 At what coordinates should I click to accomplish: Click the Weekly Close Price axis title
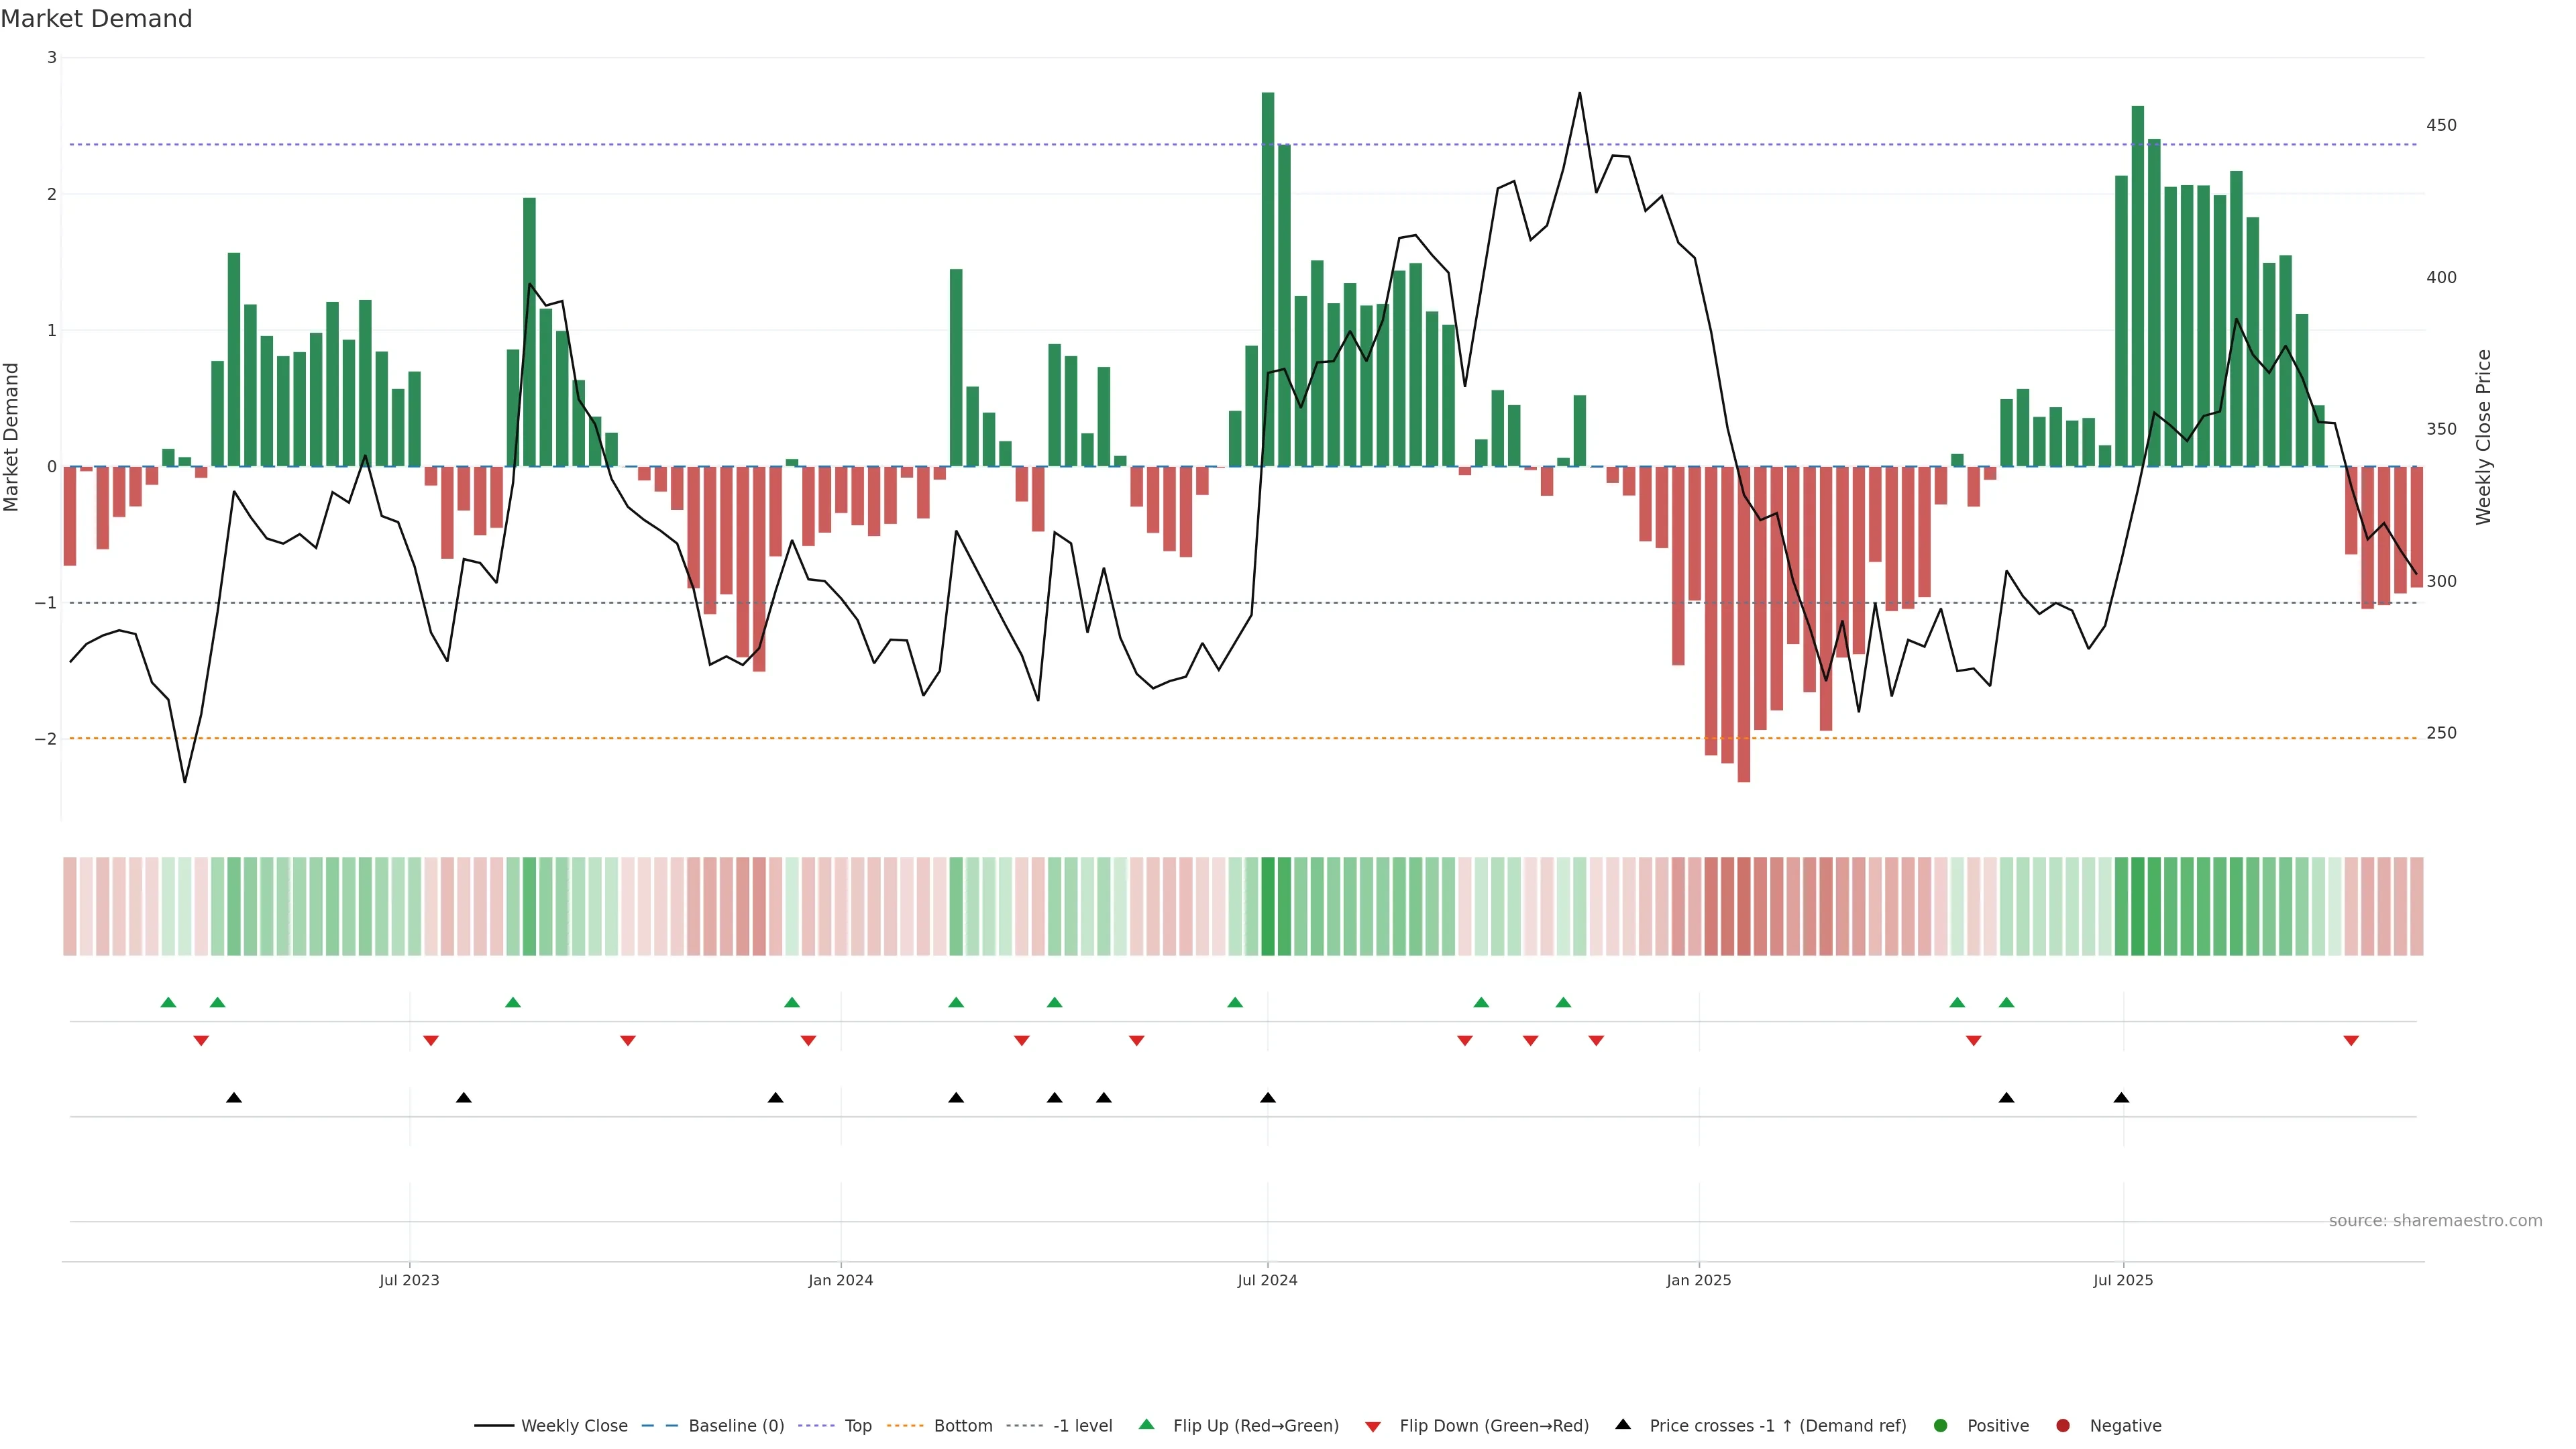(x=2484, y=437)
